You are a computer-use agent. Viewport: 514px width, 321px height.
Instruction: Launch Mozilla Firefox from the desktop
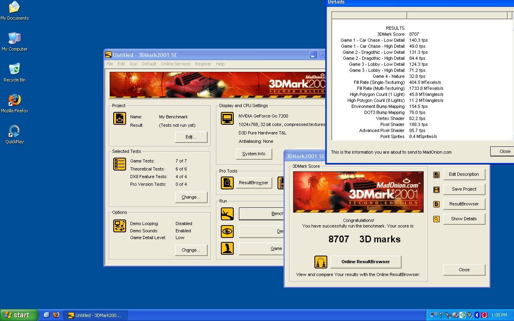click(x=14, y=104)
